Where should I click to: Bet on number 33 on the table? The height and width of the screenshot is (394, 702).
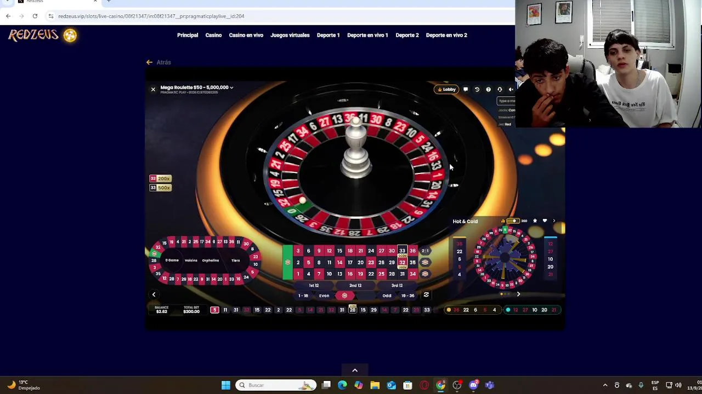click(x=402, y=251)
